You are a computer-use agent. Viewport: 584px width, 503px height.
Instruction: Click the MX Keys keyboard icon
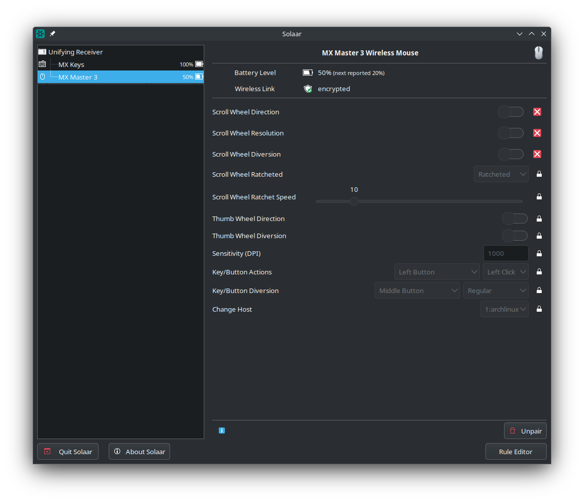click(x=42, y=64)
